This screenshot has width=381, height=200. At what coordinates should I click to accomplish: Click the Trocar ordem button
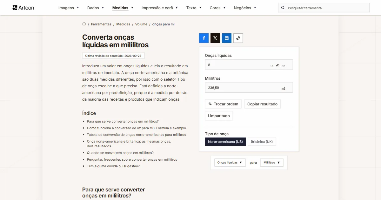223,104
